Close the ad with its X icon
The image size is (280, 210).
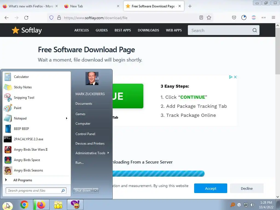(235, 77)
